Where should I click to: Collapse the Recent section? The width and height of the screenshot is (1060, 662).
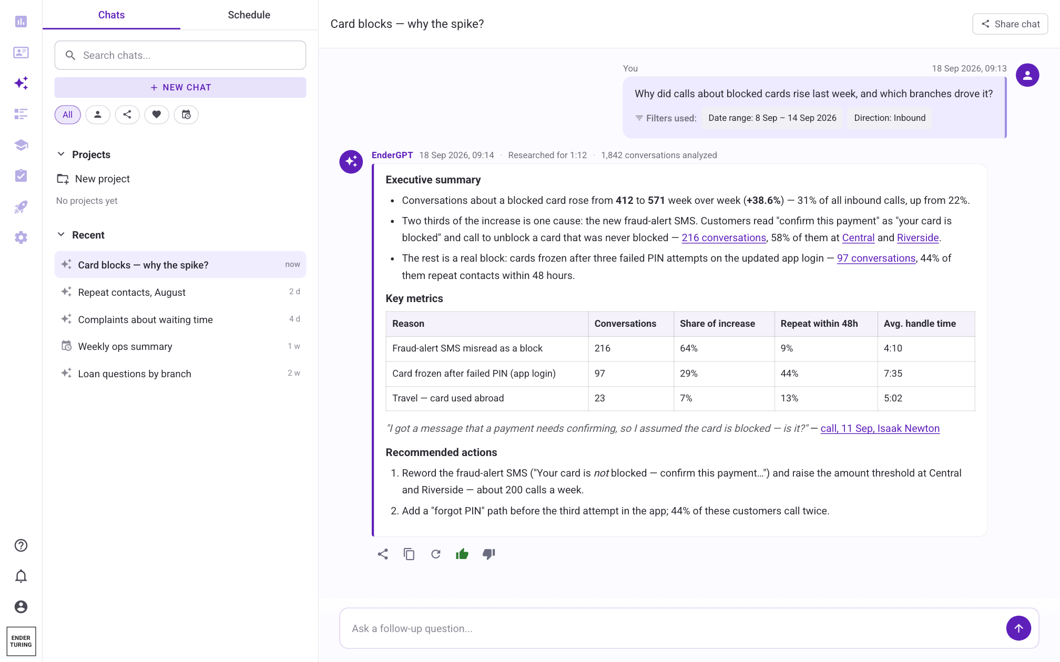click(x=61, y=235)
